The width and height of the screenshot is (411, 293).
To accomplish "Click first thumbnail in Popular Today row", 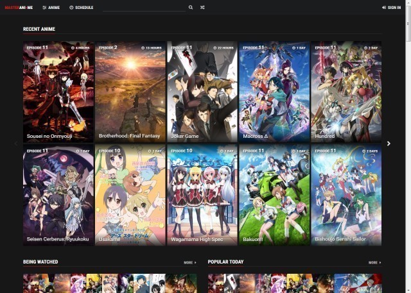I will coord(216,283).
